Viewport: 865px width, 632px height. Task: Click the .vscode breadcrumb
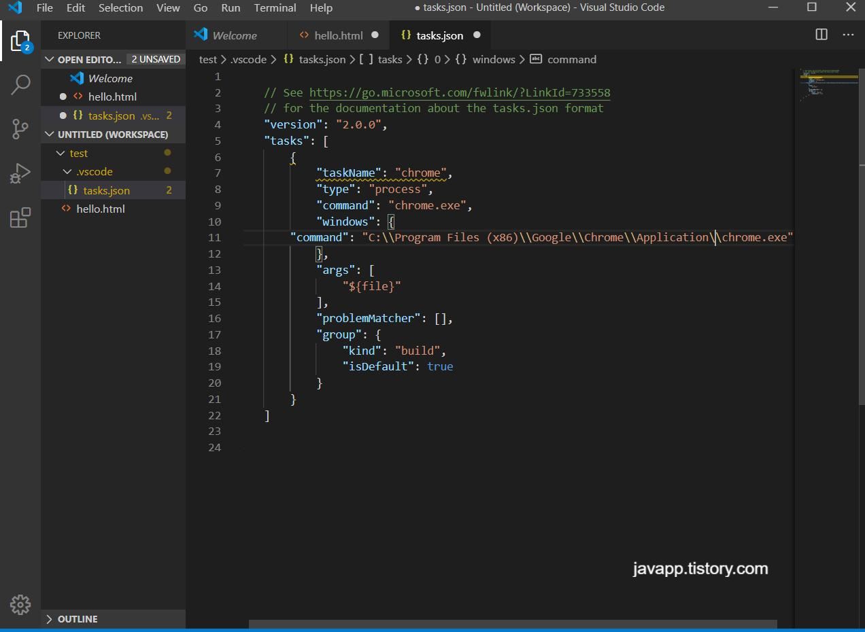click(x=248, y=59)
